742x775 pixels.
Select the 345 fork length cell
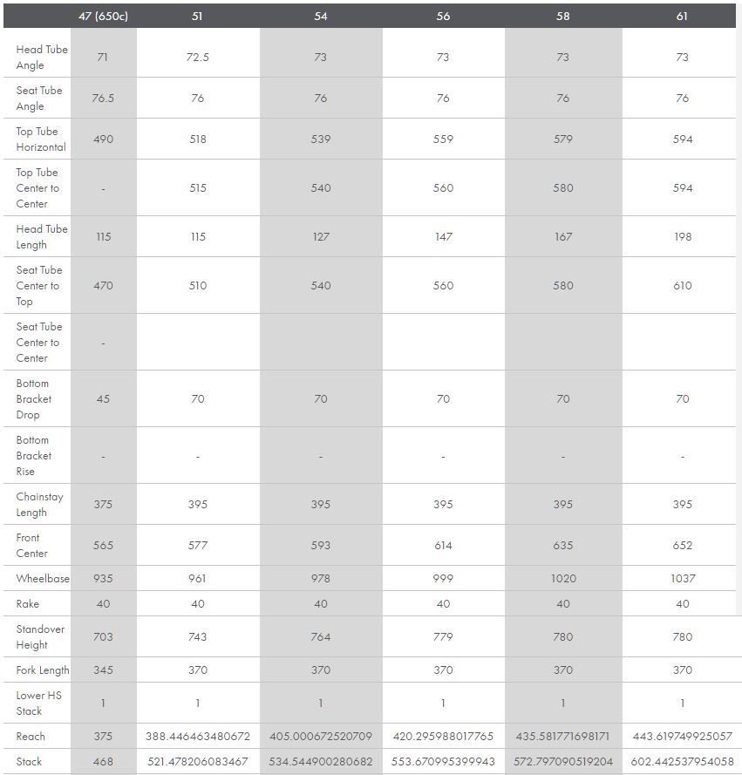coord(103,670)
